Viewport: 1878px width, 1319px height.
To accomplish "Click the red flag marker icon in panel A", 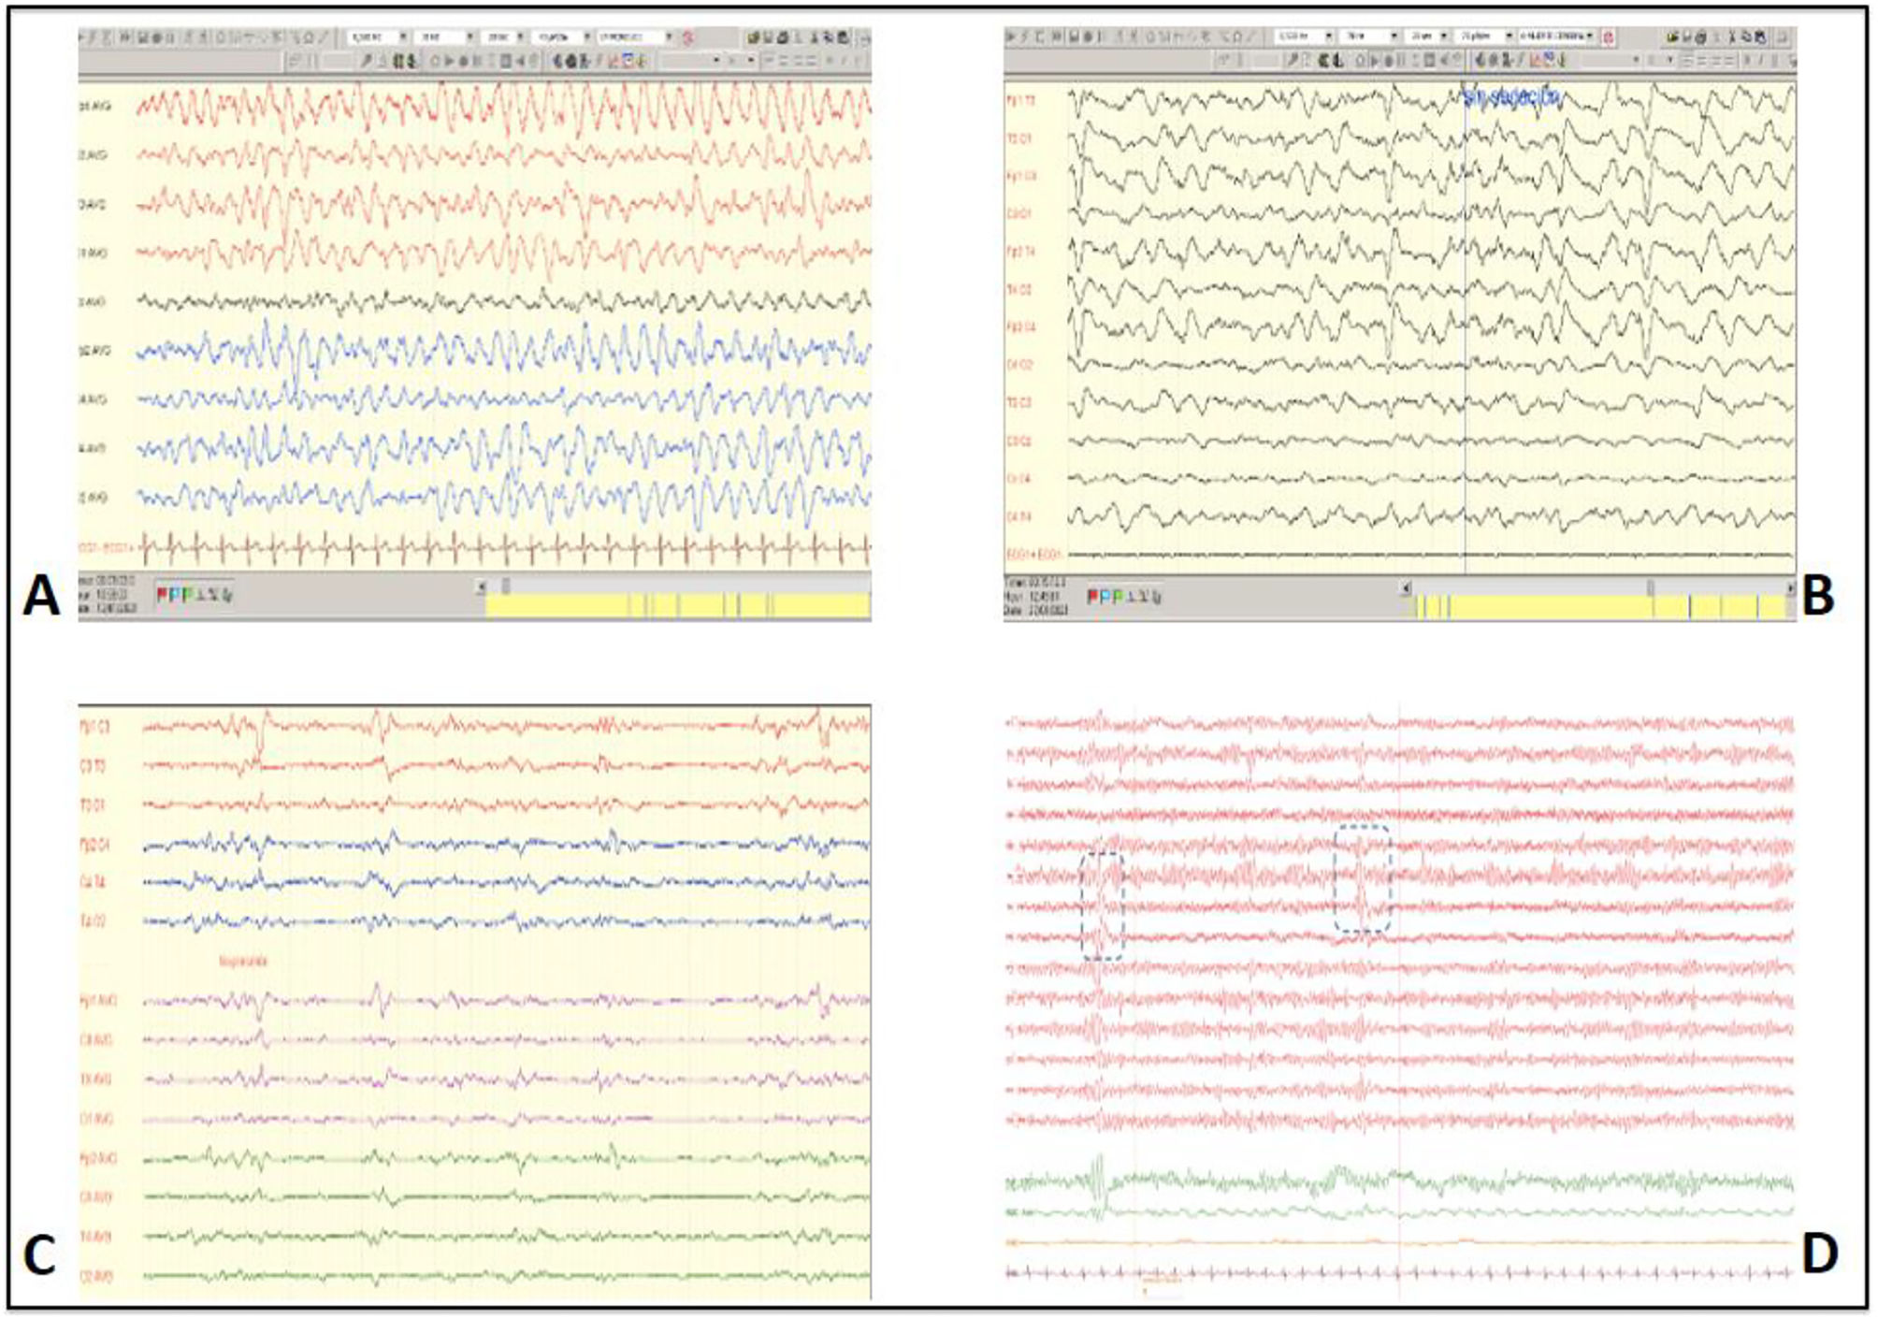I will pos(162,594).
